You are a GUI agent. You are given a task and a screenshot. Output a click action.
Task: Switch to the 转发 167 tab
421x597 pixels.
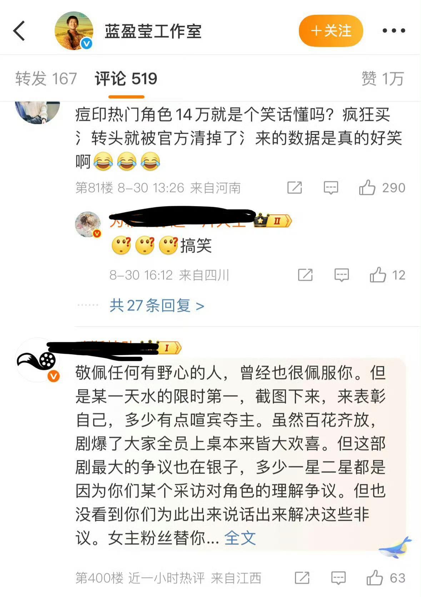(46, 78)
